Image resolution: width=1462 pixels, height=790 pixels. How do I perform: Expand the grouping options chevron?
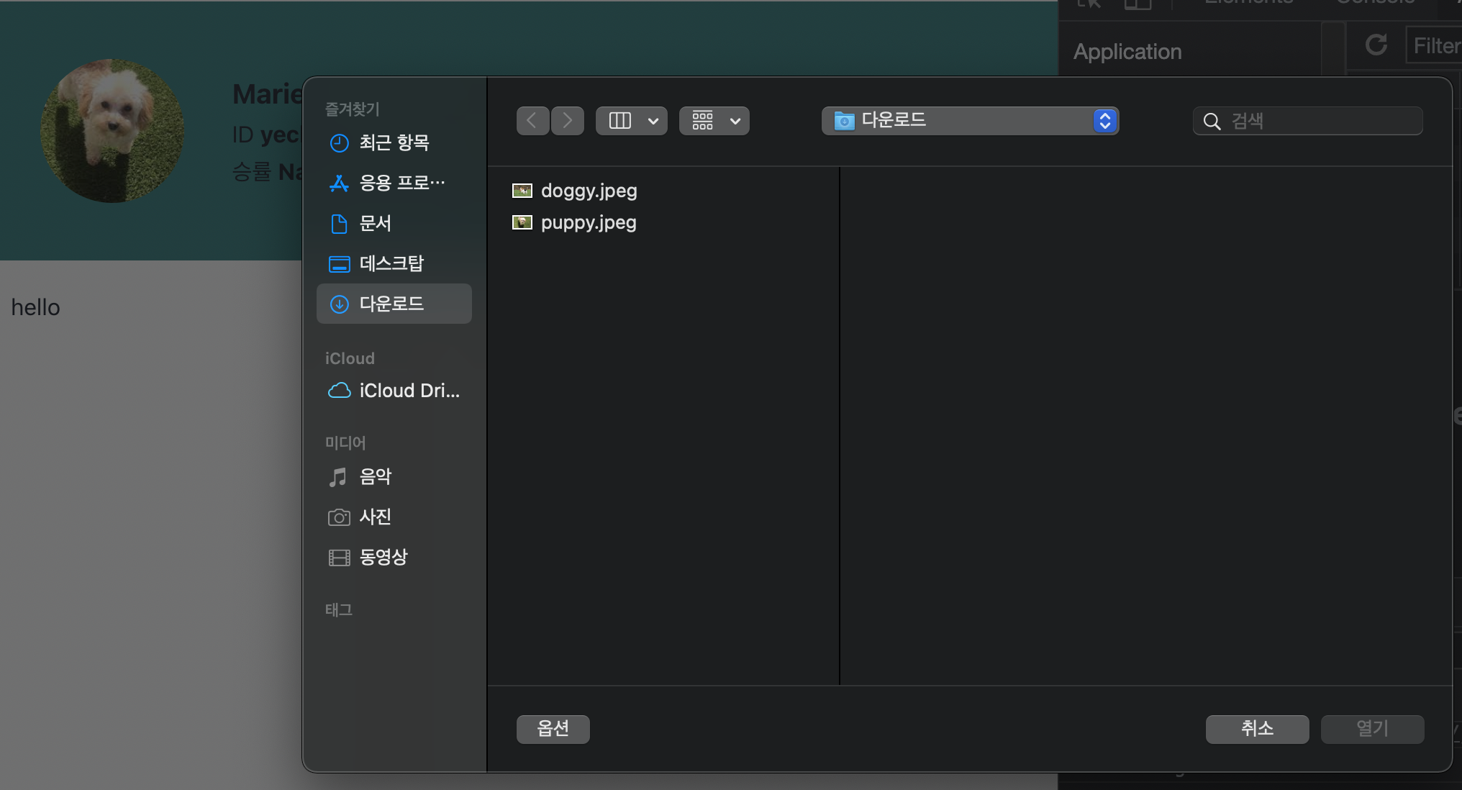pyautogui.click(x=735, y=121)
